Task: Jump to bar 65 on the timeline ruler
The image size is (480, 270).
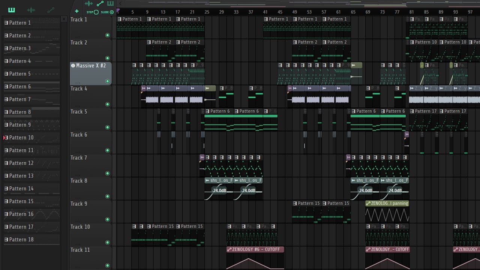Action: click(x=353, y=12)
